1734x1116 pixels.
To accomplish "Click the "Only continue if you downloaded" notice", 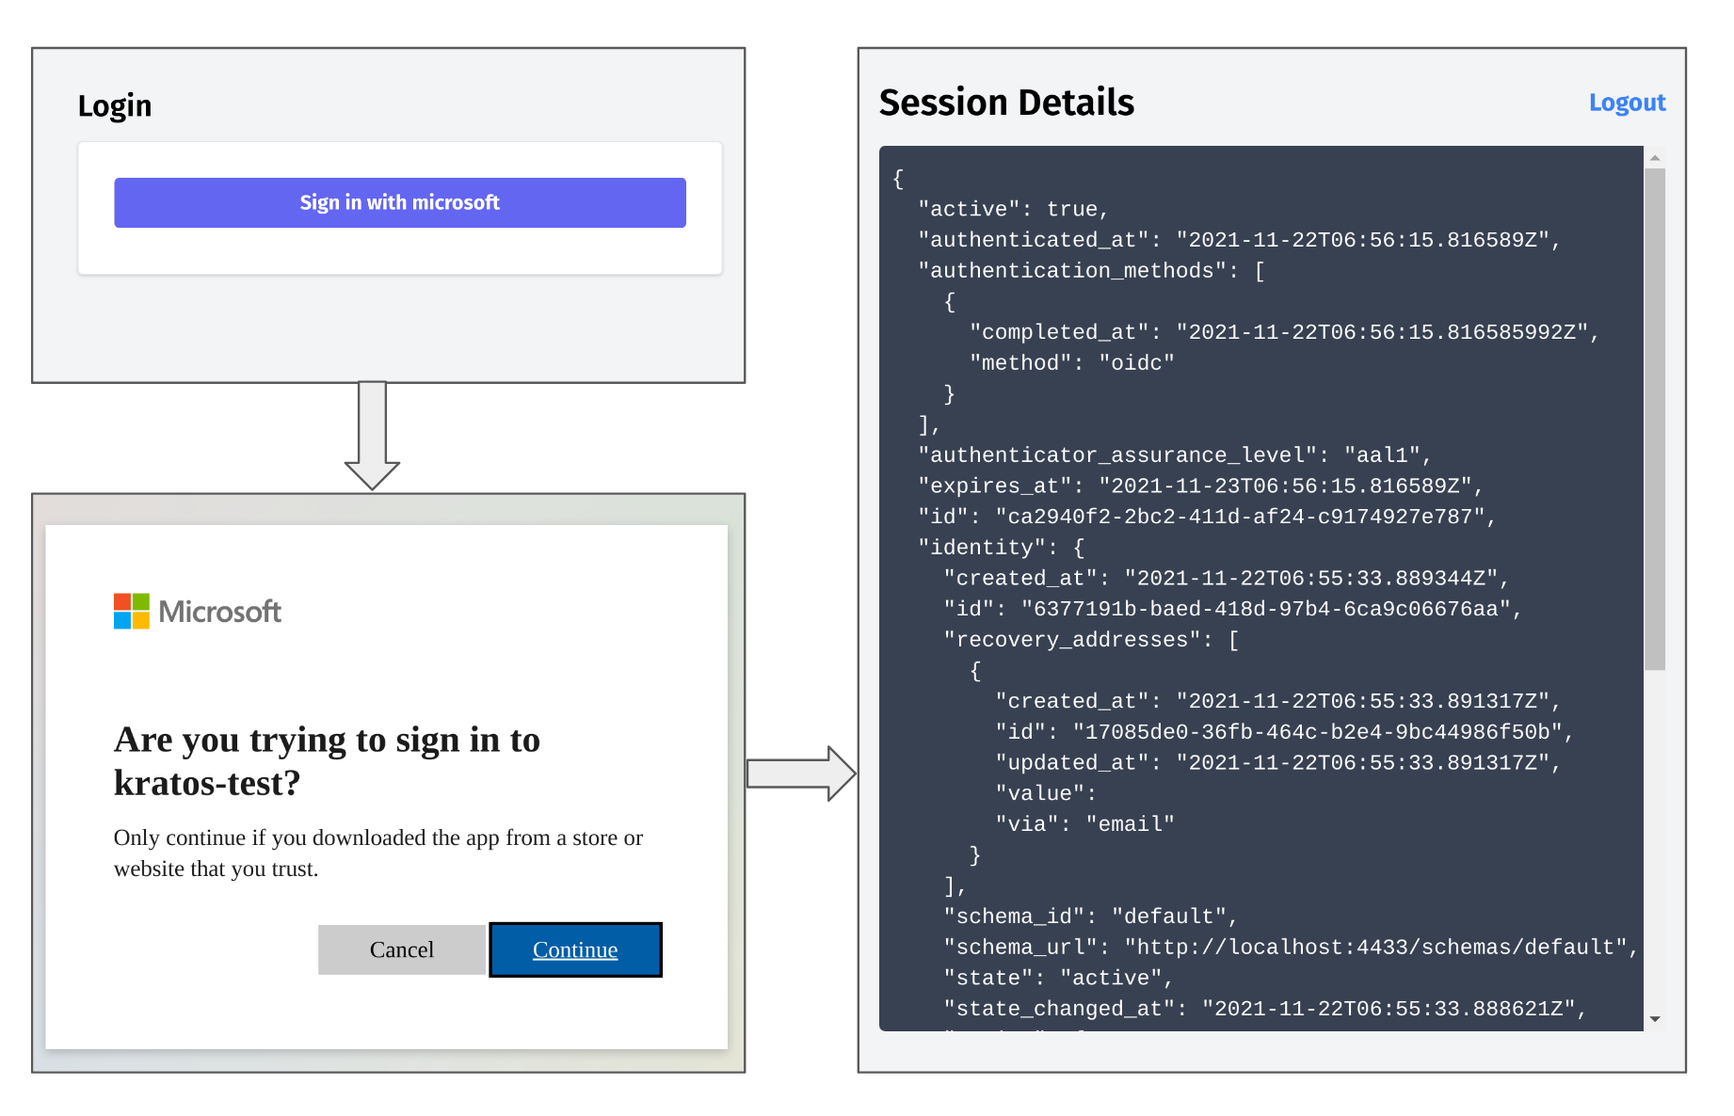I will tap(377, 853).
